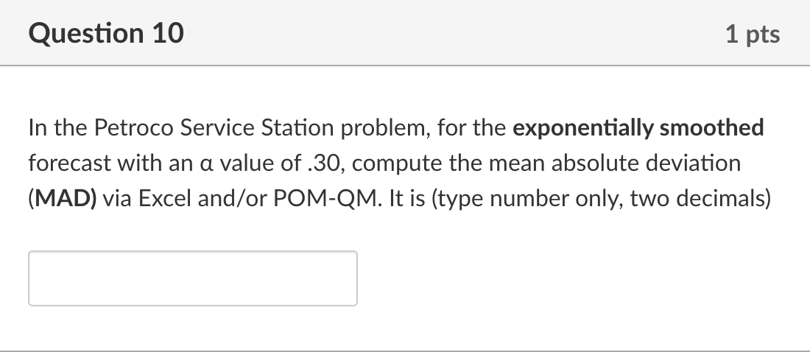Viewport: 810px width, 352px height.
Task: Click the words two decimals
Action: [x=695, y=199]
